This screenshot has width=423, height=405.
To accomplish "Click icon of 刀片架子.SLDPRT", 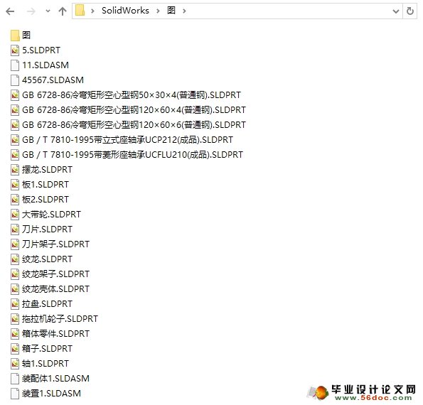I will click(x=15, y=244).
